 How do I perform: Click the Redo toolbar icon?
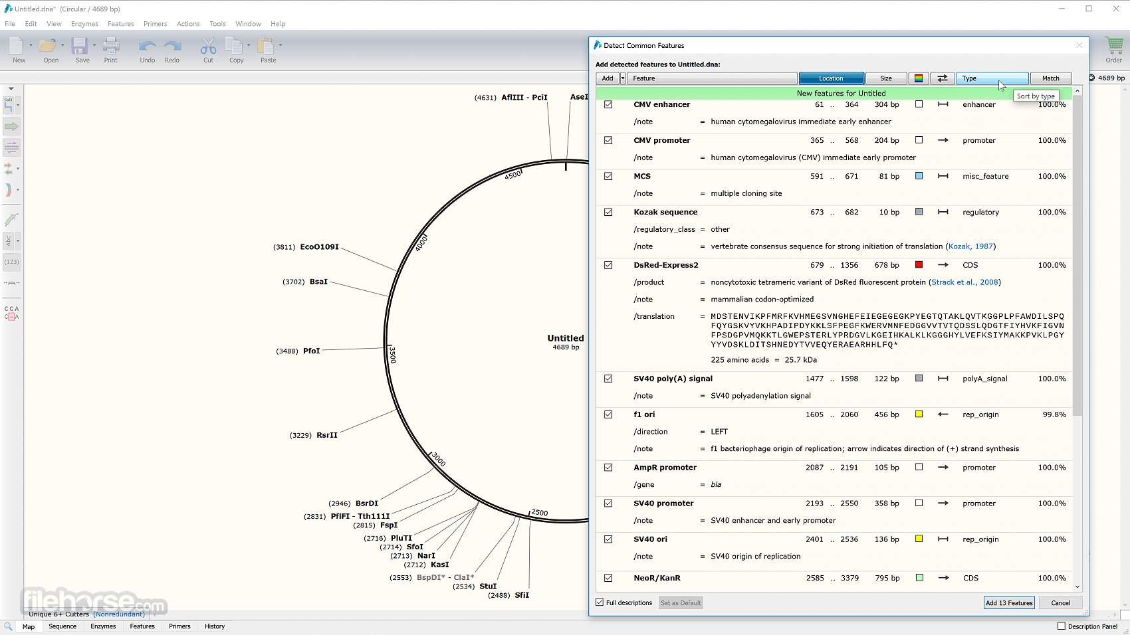(172, 46)
